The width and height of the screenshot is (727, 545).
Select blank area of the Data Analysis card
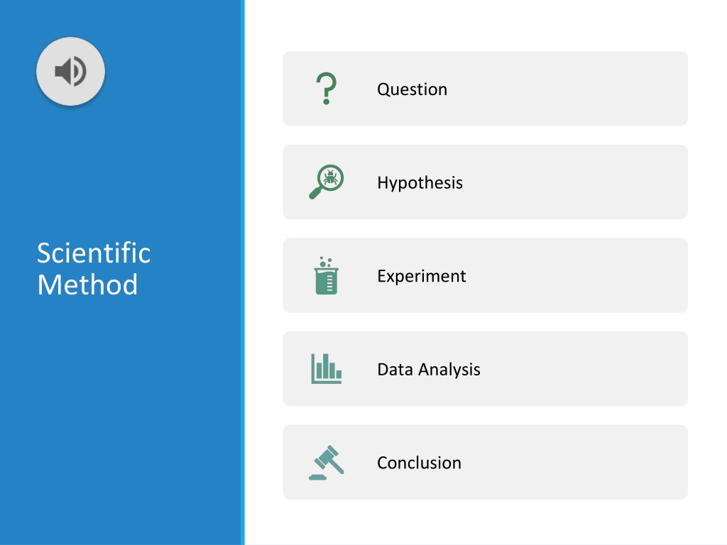tap(584, 368)
